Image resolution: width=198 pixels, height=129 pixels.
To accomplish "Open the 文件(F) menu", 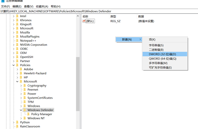I will [5, 6].
